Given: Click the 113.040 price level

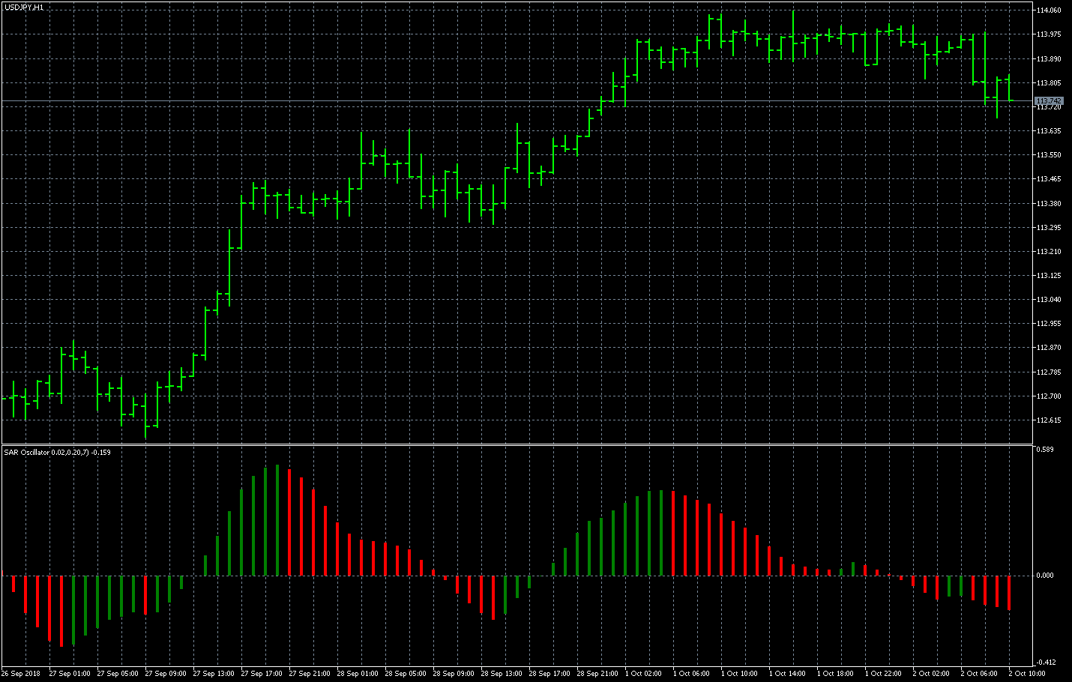Looking at the screenshot, I should pos(1048,300).
